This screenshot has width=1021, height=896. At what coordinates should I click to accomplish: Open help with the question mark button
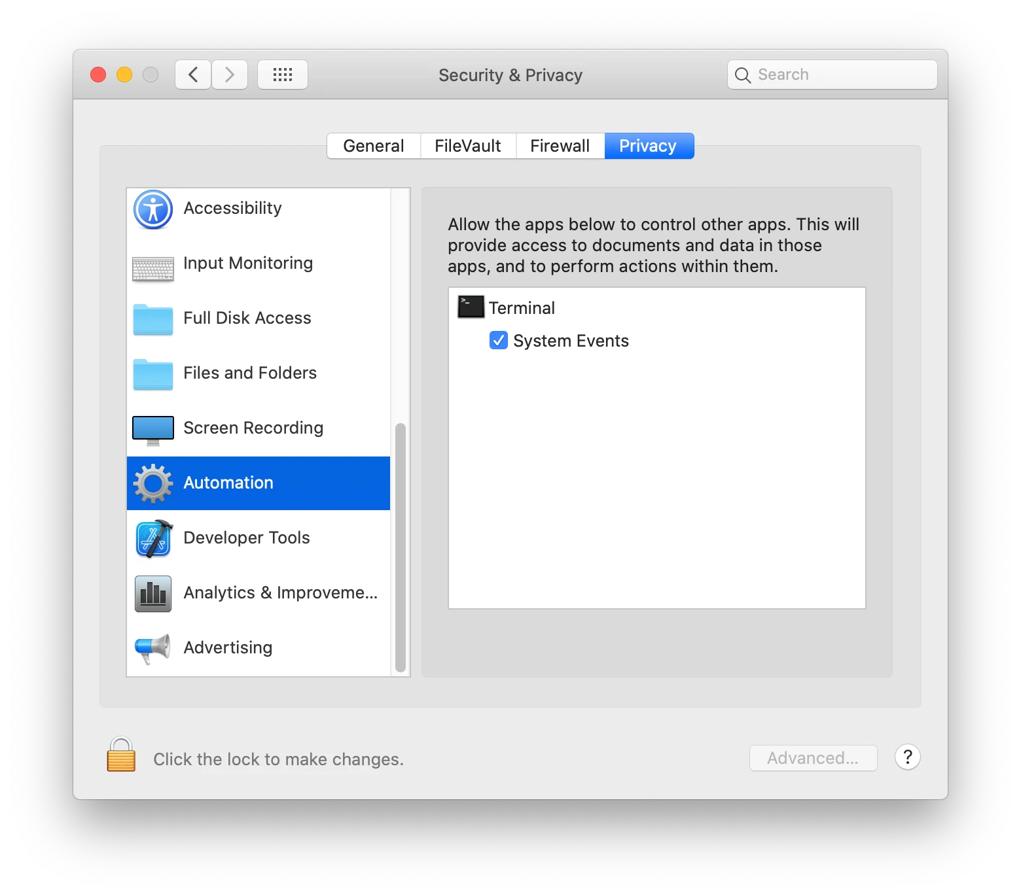[908, 757]
